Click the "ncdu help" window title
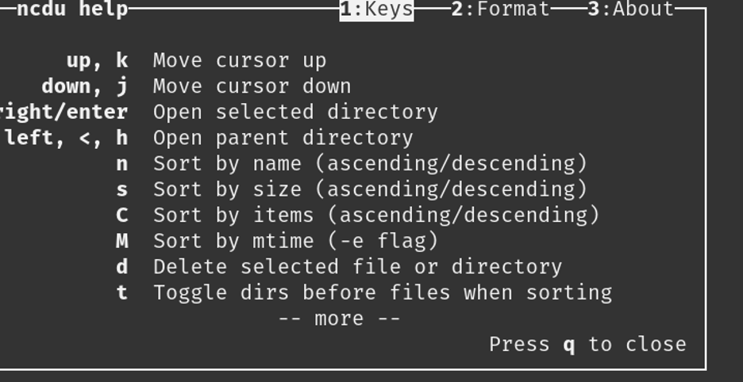 71,10
